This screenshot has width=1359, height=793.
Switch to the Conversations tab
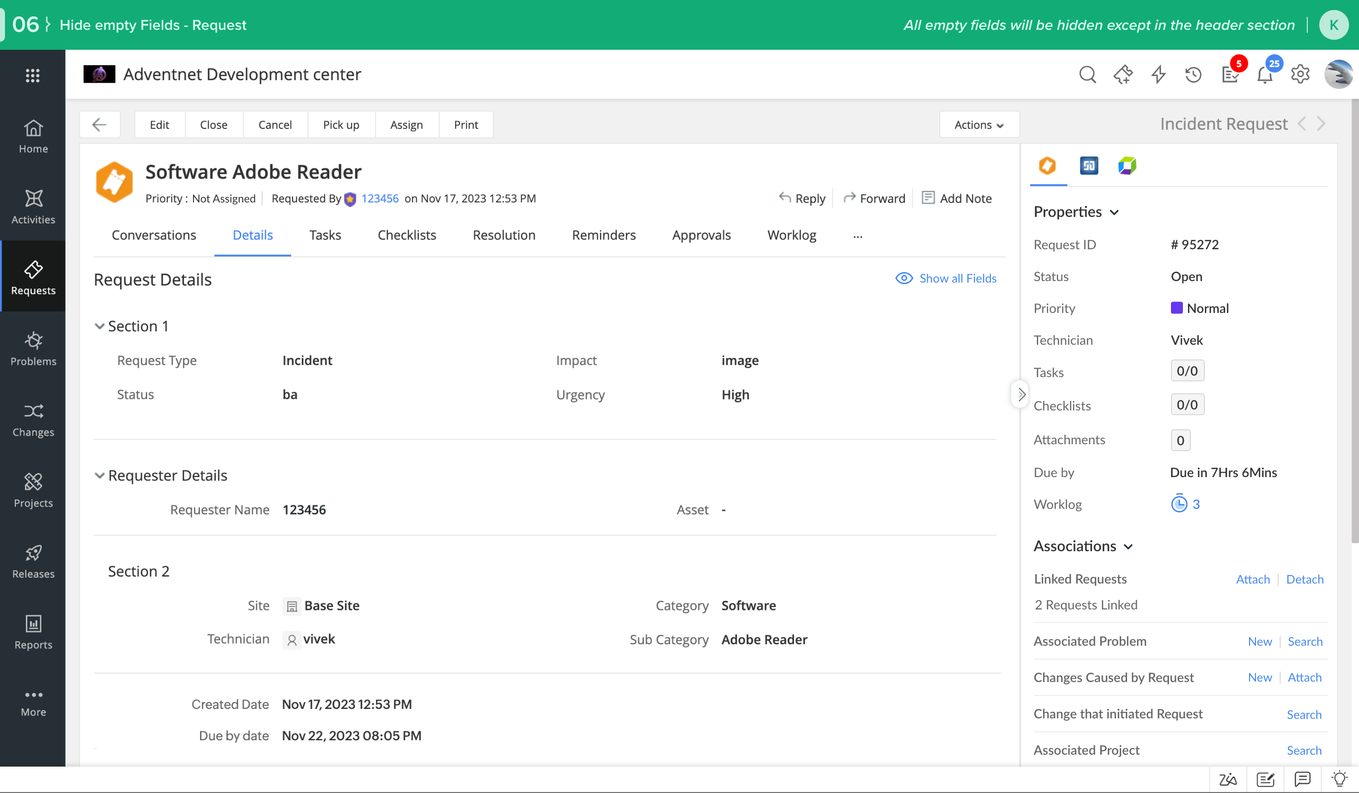click(154, 235)
